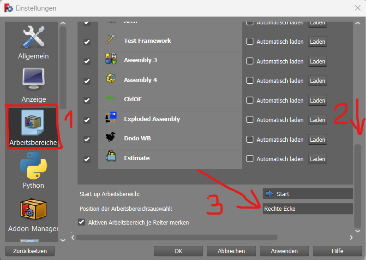
Task: Click the Assembly 3 workbench icon
Action: pyautogui.click(x=111, y=59)
